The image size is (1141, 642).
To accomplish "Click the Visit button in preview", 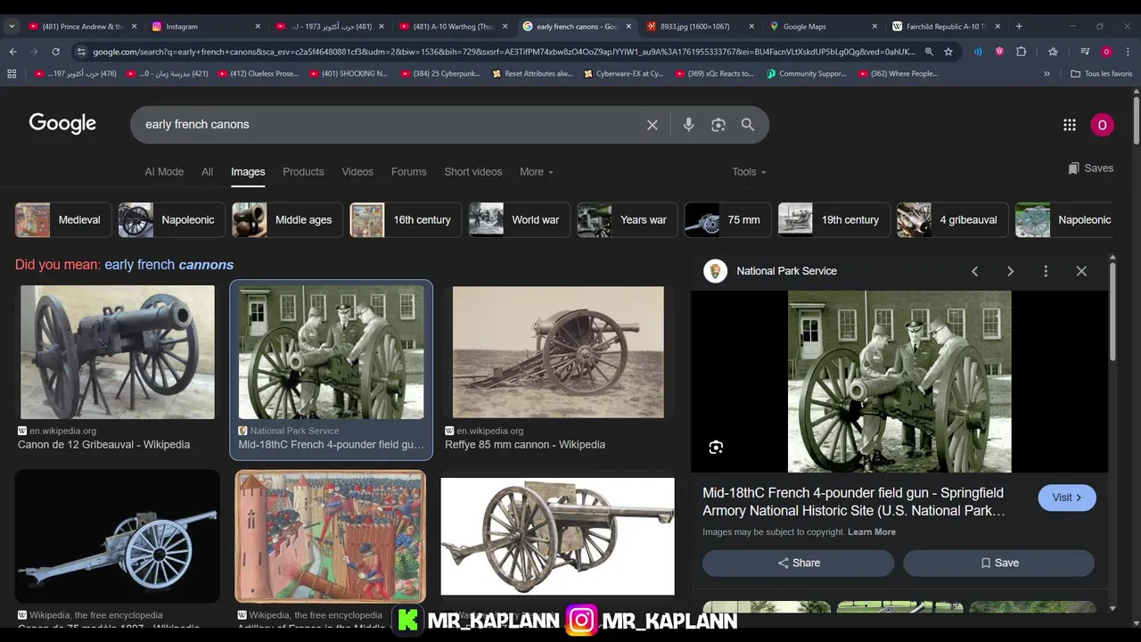I will tap(1067, 498).
